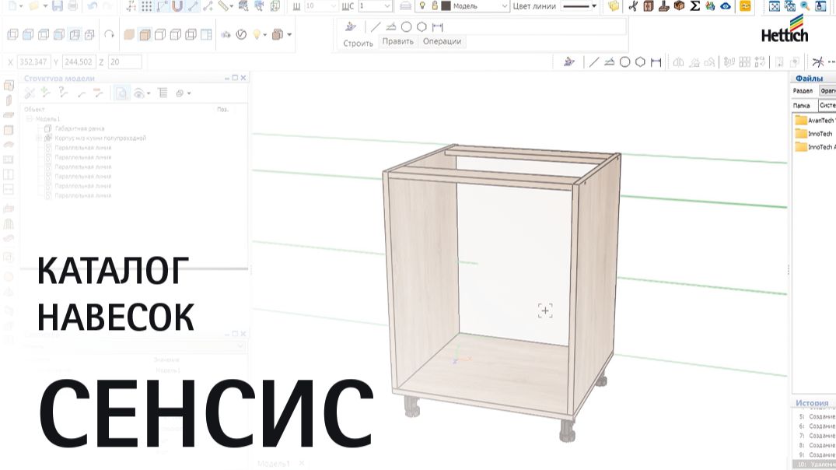Click the blue eye visibility icon
836x470 pixels.
(x=726, y=6)
